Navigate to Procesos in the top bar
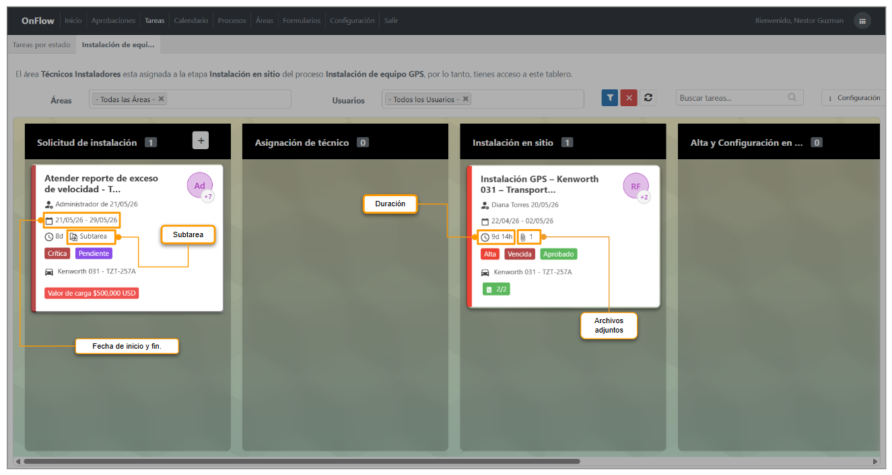 232,21
